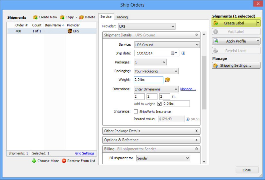Click the UPS shield logo in row 400
This screenshot has height=180, width=265.
pos(70,31)
